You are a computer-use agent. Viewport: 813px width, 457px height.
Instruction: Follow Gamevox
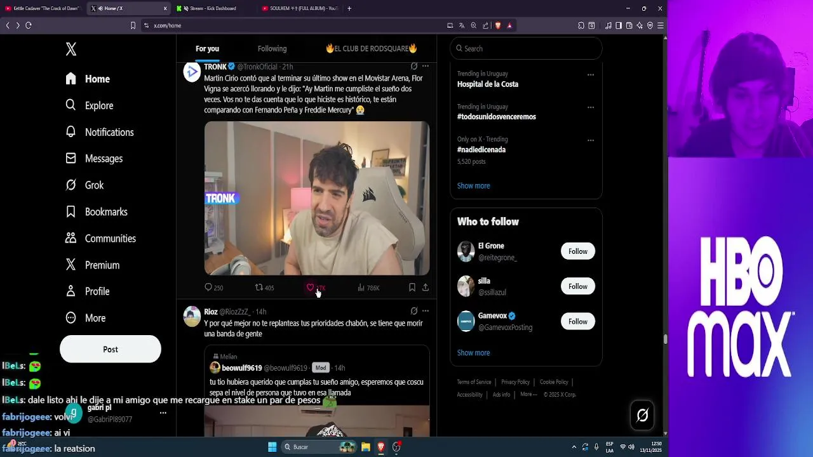[578, 321]
